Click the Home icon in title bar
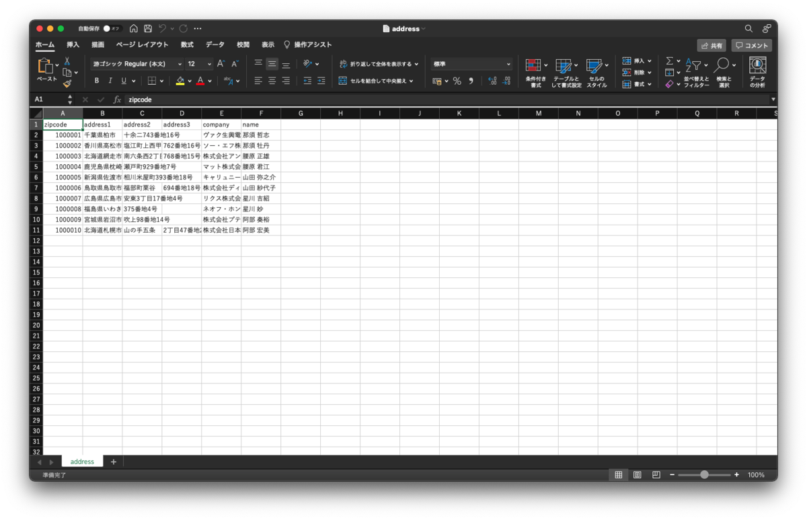807x520 pixels. click(x=134, y=28)
